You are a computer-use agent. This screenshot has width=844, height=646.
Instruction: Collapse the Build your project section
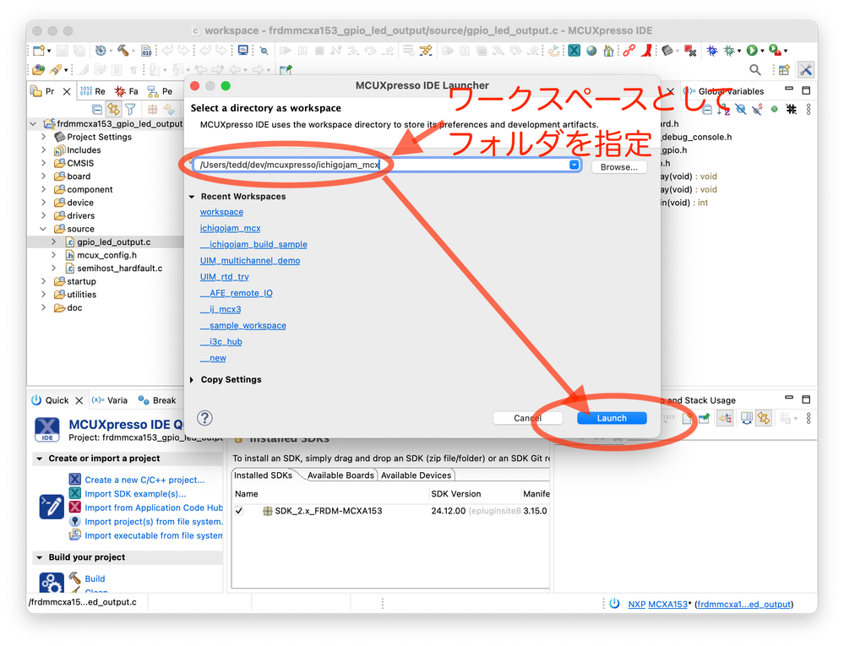40,558
